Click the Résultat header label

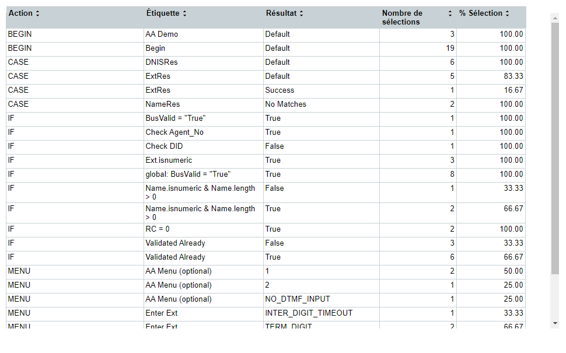point(281,13)
